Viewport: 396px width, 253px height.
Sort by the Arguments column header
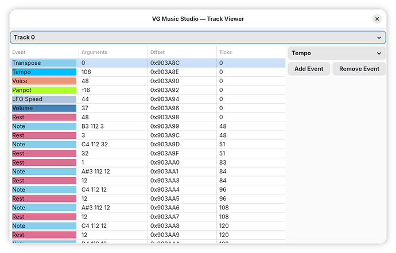click(x=112, y=52)
